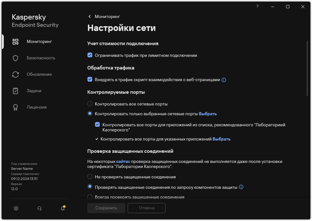Open support via the headset icon

tap(39, 208)
